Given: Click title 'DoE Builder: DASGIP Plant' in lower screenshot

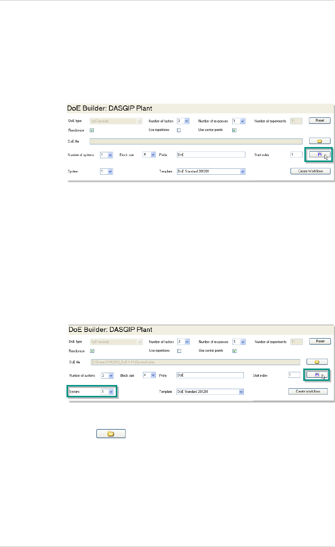Looking at the screenshot, I should [x=111, y=330].
